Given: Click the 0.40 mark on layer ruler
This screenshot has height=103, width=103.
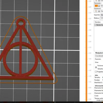Looking at the screenshot, I should (x=90, y=99).
